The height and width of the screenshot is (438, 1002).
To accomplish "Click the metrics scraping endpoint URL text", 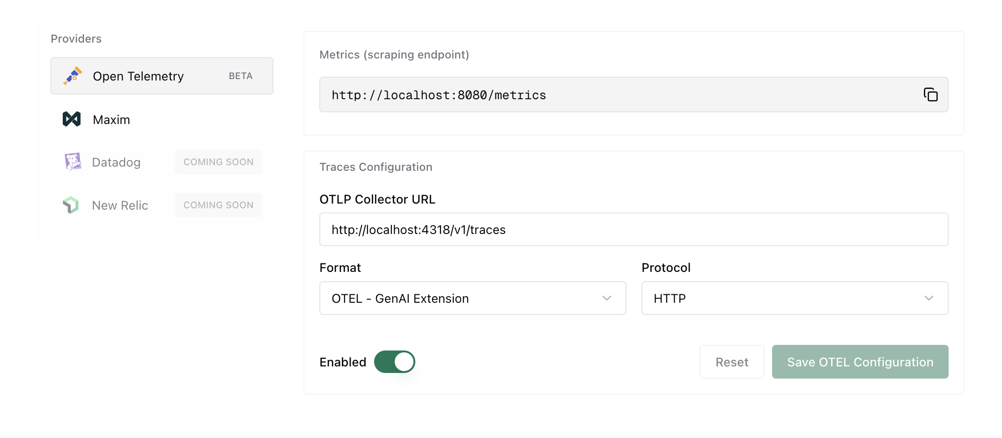I will [x=438, y=95].
